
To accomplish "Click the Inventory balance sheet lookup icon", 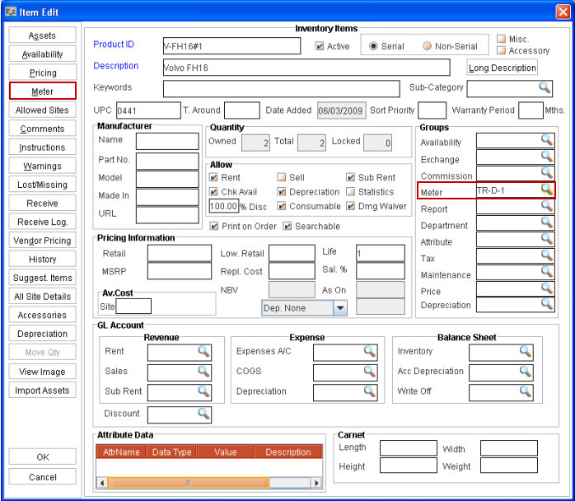I will coord(525,351).
